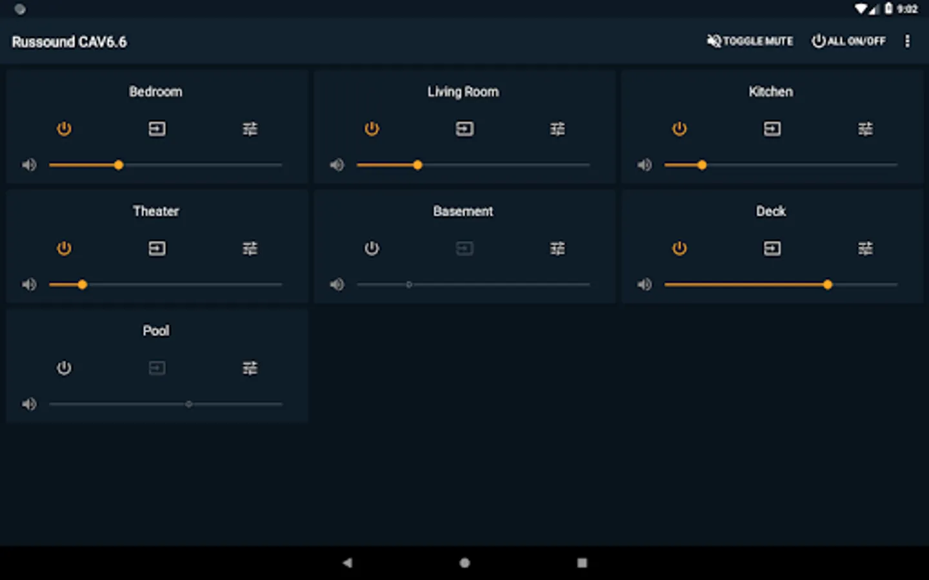Check the battery status icon

[x=888, y=8]
